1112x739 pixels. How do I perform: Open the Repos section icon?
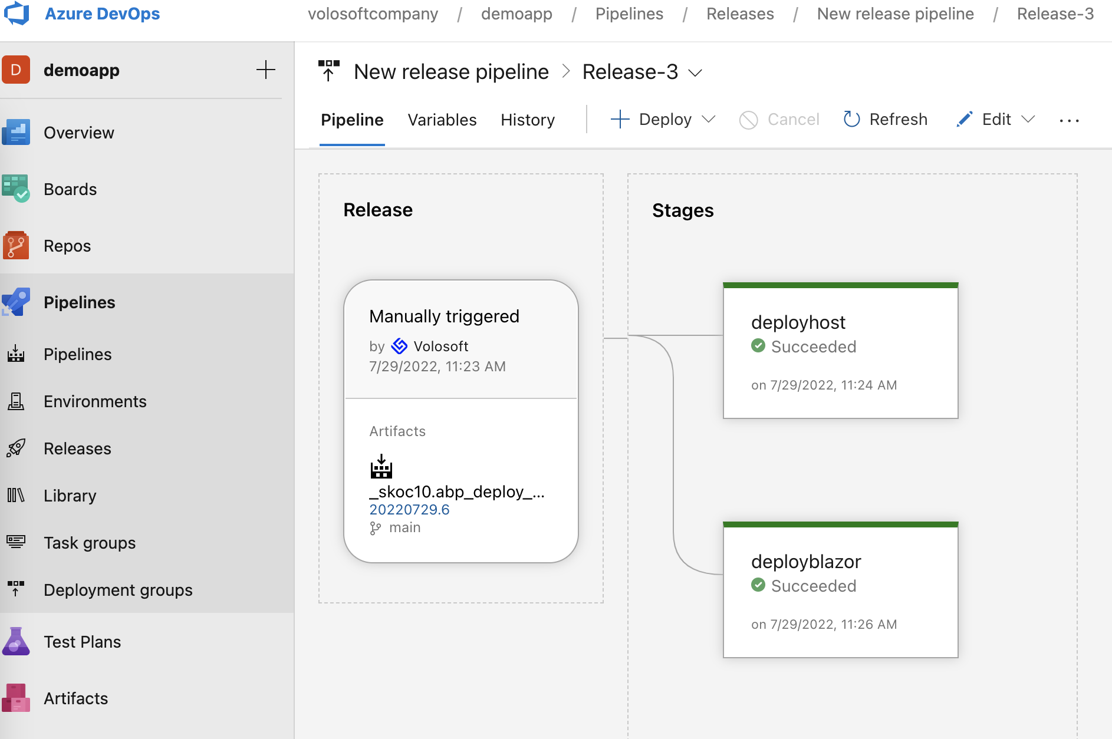16,245
